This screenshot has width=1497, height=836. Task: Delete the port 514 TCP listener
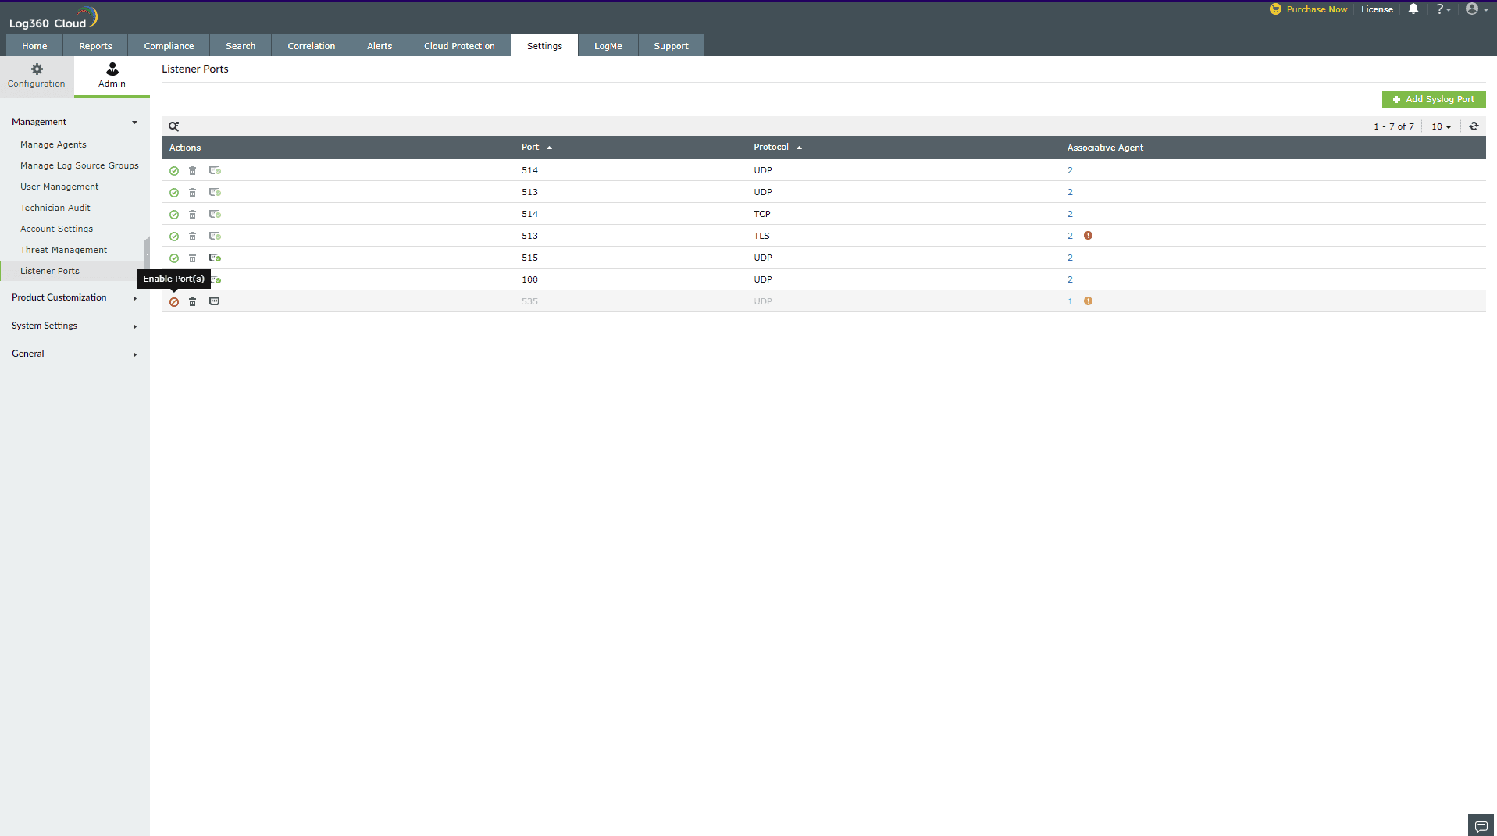[x=192, y=215]
